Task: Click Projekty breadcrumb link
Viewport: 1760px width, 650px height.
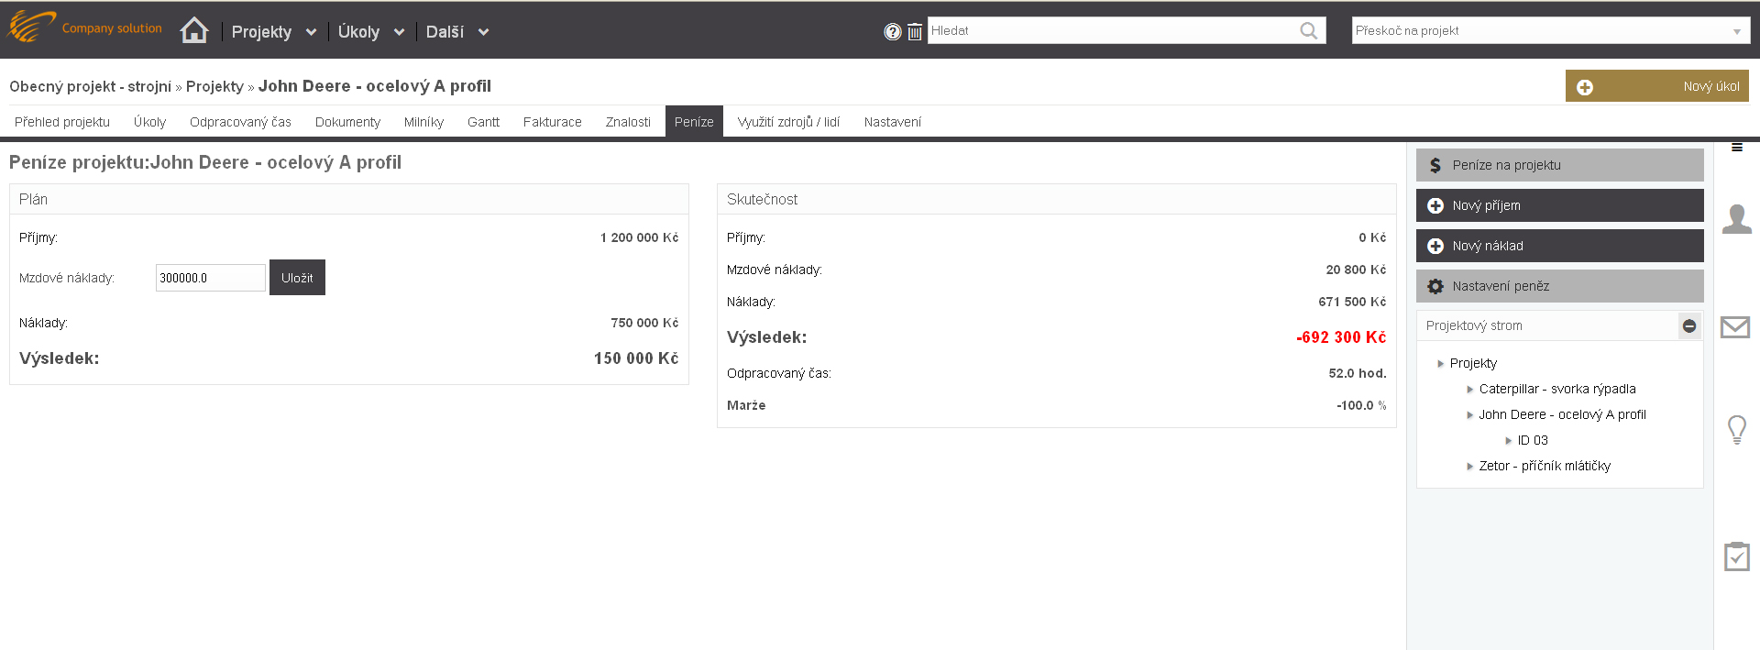Action: point(214,86)
